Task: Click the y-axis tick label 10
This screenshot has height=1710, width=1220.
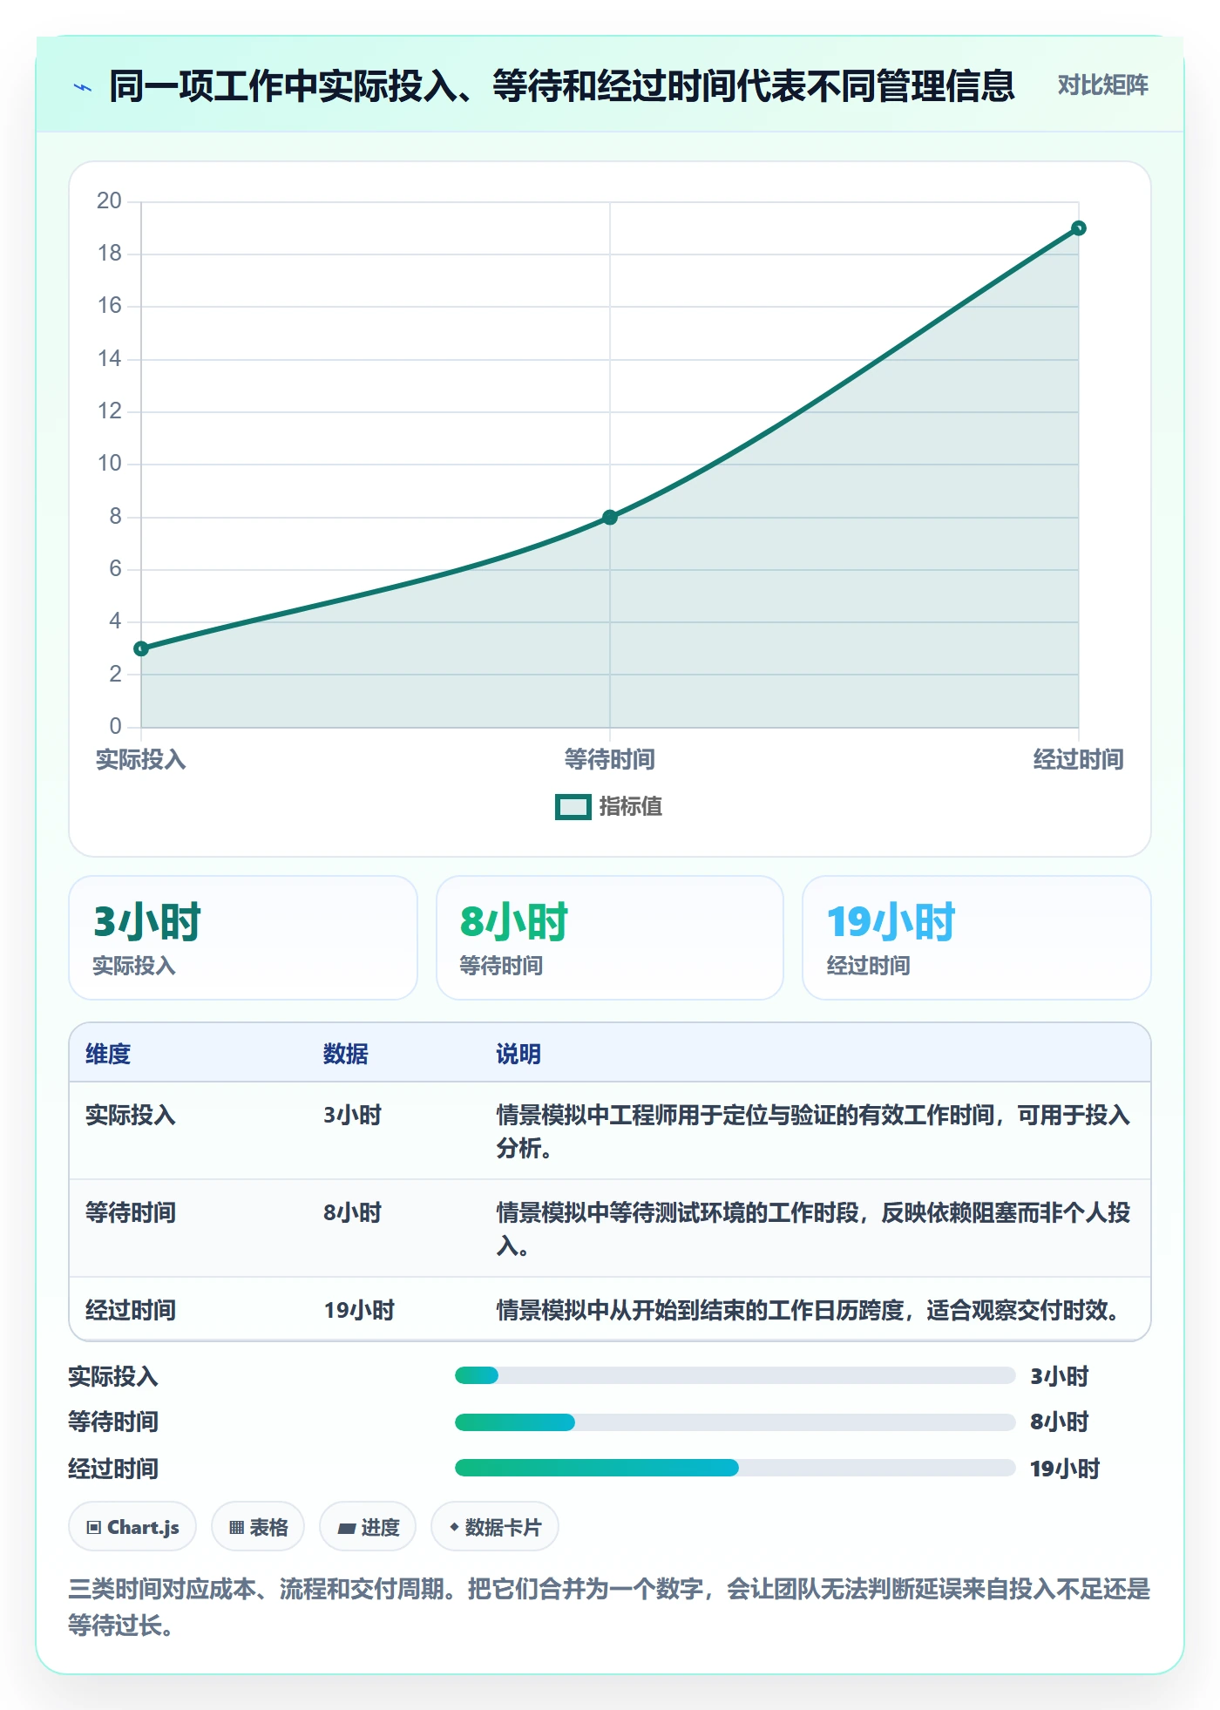Action: pos(109,464)
